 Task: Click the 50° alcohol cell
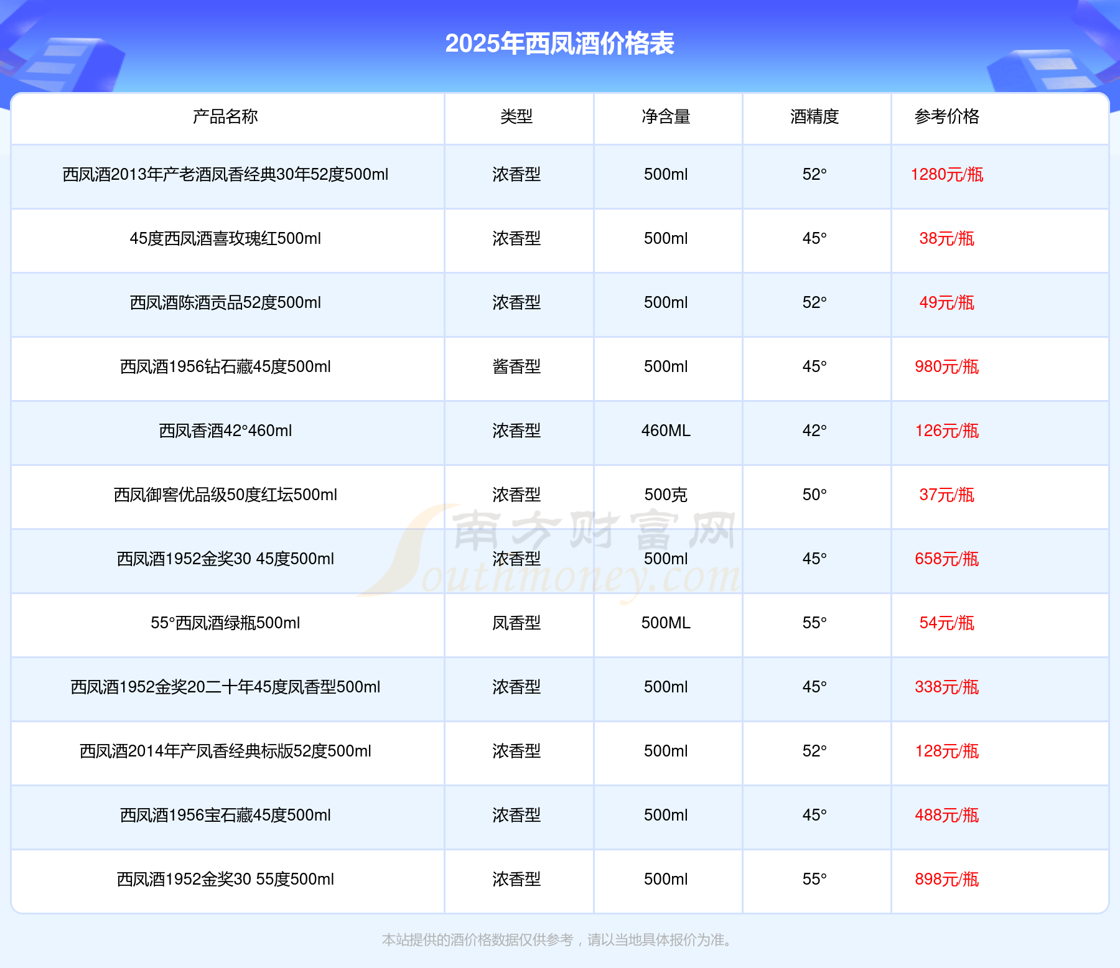click(814, 495)
